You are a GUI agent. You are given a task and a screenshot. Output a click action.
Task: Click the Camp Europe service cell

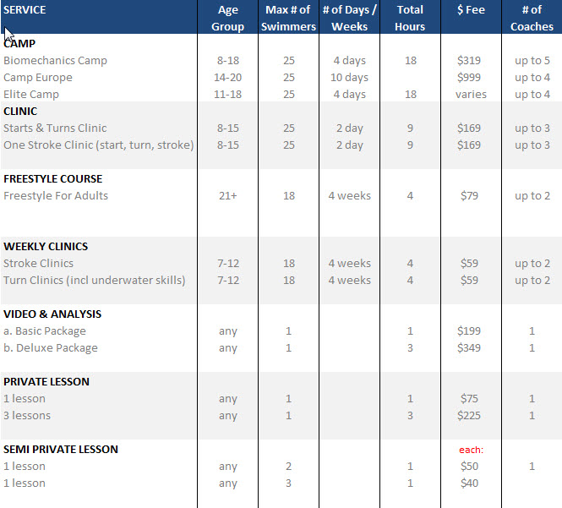[x=38, y=78]
